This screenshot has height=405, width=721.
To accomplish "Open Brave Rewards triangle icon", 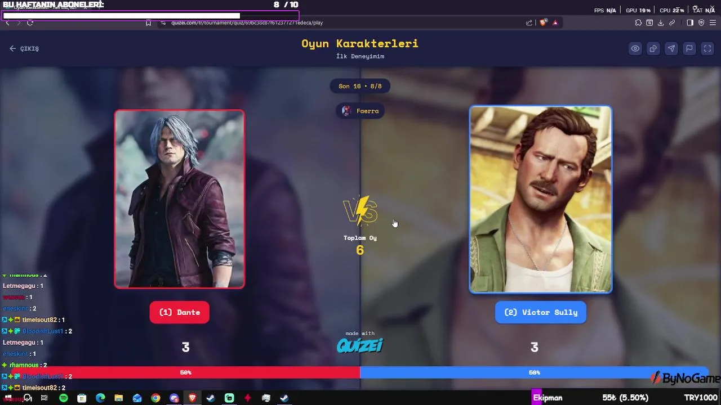I will click(555, 22).
